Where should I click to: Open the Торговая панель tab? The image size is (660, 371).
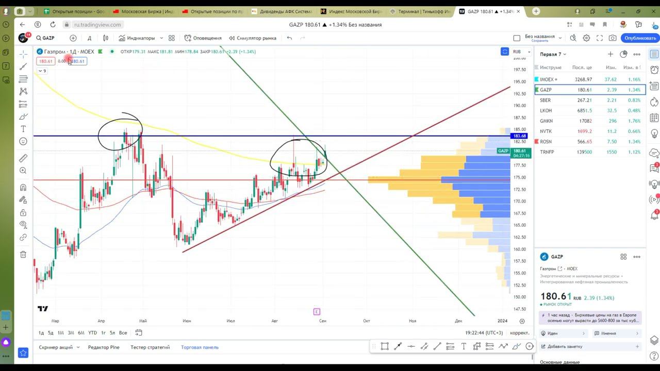click(200, 347)
